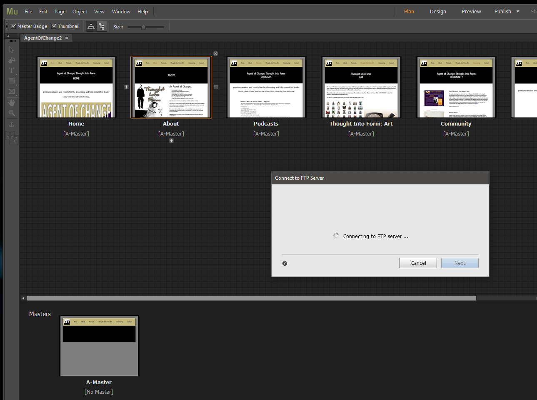Screen dimensions: 537x400
Task: Select the Community page thumbnail
Action: (456, 87)
